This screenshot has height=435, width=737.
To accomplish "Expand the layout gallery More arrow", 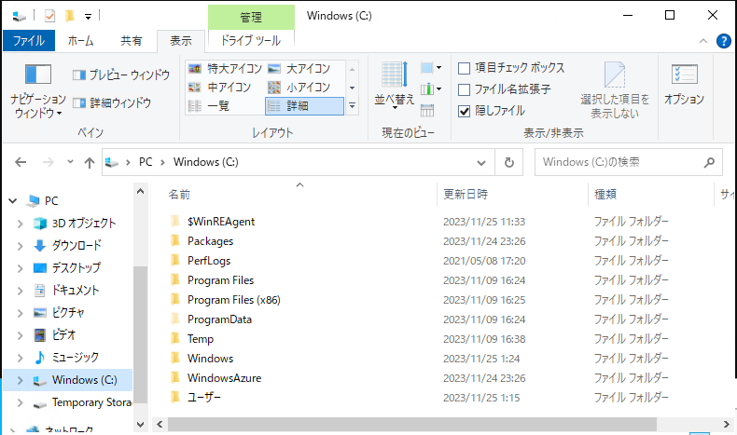I will [x=352, y=106].
